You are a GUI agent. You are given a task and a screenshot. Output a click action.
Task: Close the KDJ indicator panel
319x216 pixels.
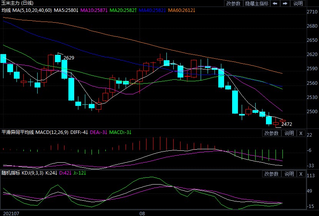(x=301, y=174)
